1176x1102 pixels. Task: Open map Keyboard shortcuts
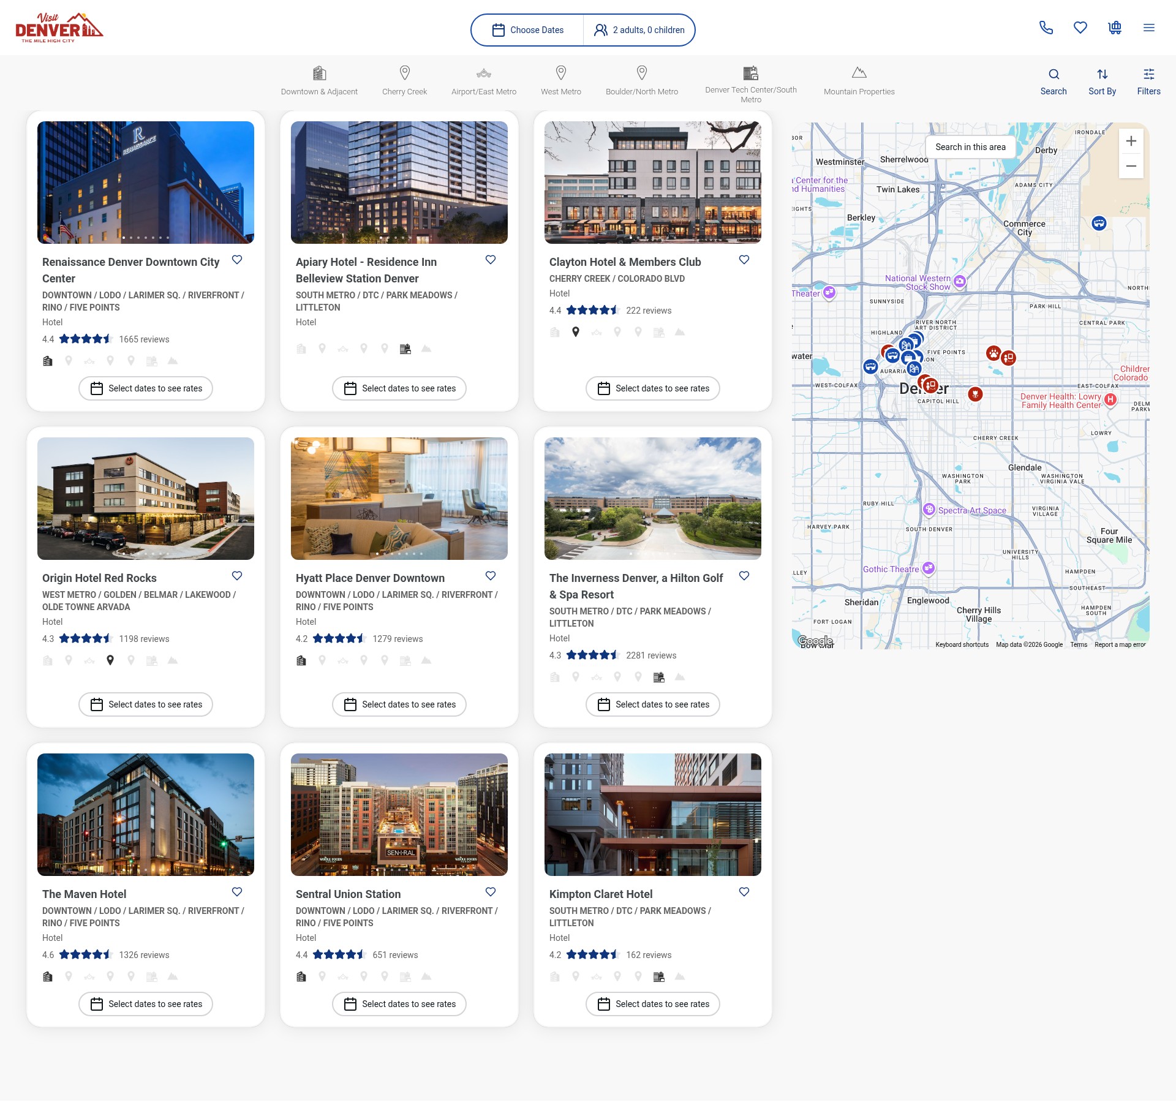[x=962, y=644]
